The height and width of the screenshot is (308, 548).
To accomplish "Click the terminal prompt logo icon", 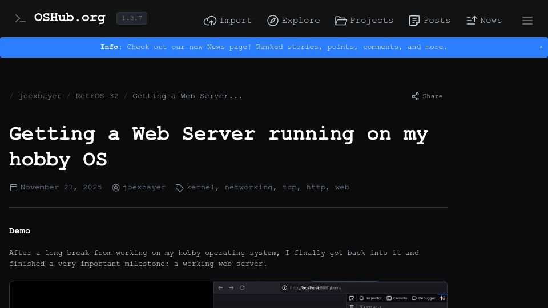I will pos(20,18).
